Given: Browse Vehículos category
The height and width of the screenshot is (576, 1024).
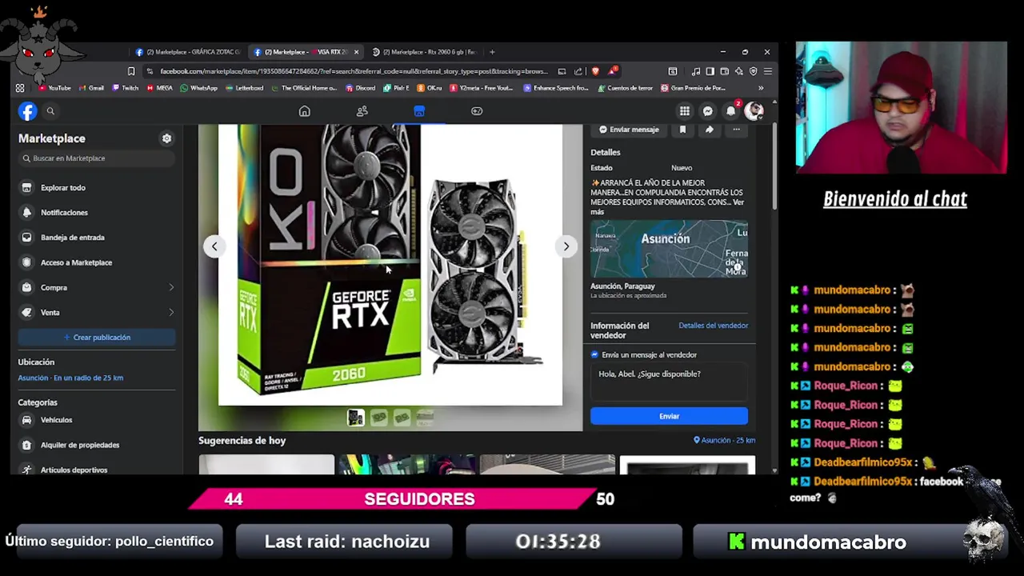Looking at the screenshot, I should tap(97, 419).
